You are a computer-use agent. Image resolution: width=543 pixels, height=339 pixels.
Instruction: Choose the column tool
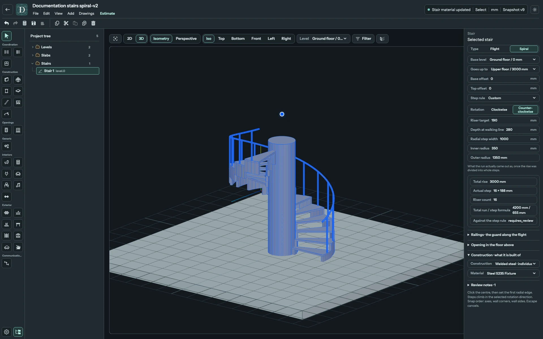point(7,91)
